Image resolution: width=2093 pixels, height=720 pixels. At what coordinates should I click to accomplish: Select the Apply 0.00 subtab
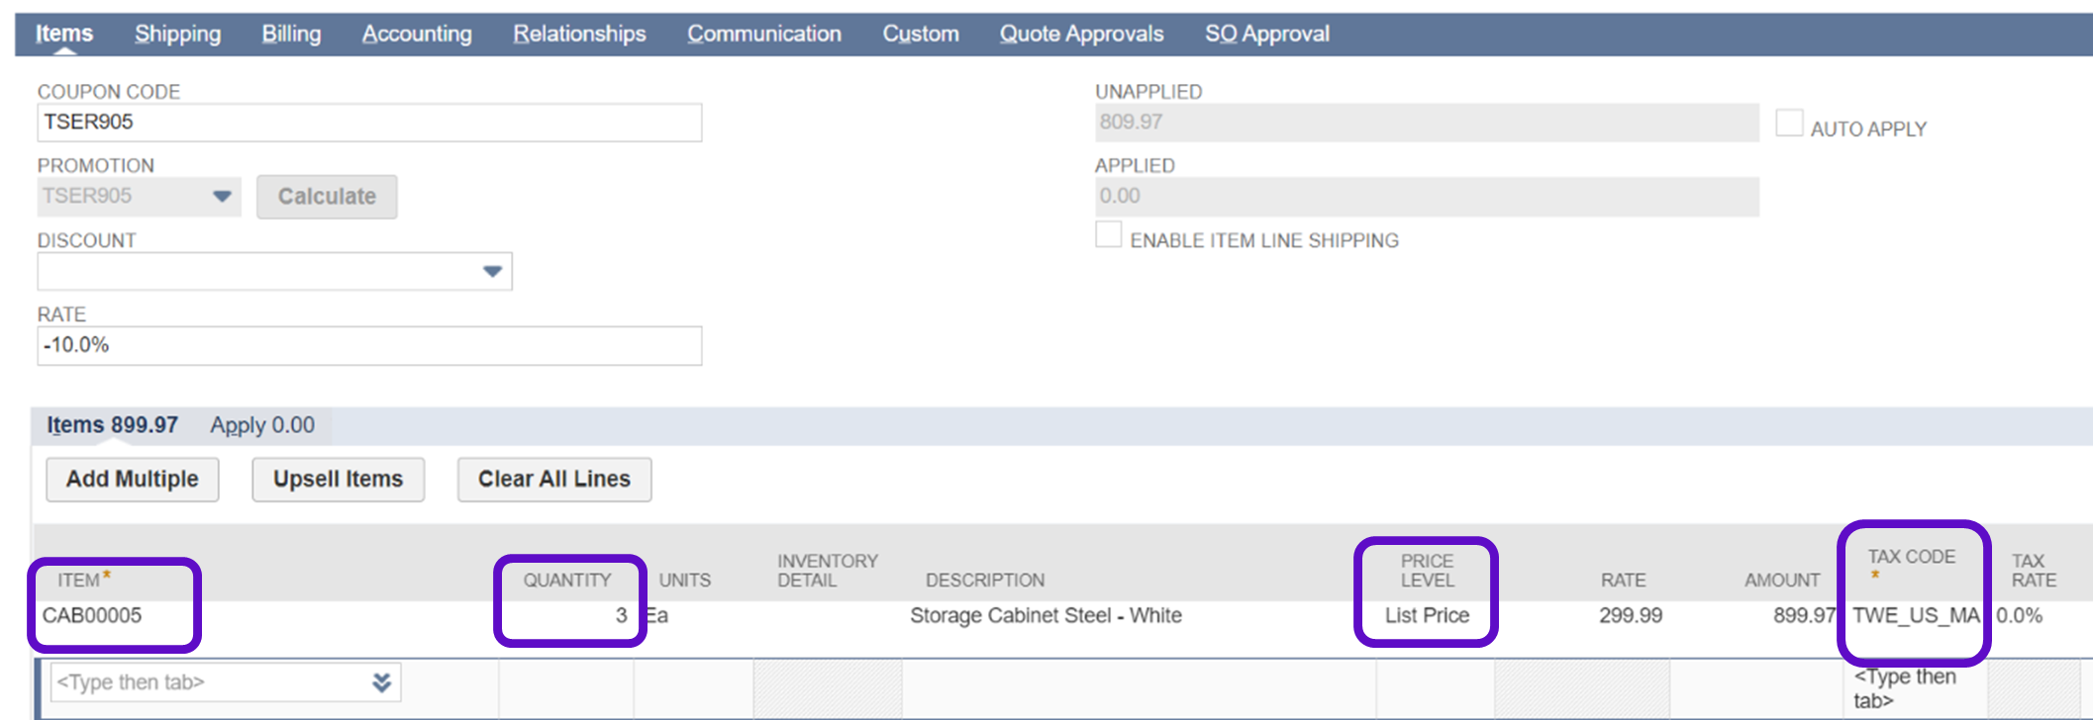(x=262, y=425)
